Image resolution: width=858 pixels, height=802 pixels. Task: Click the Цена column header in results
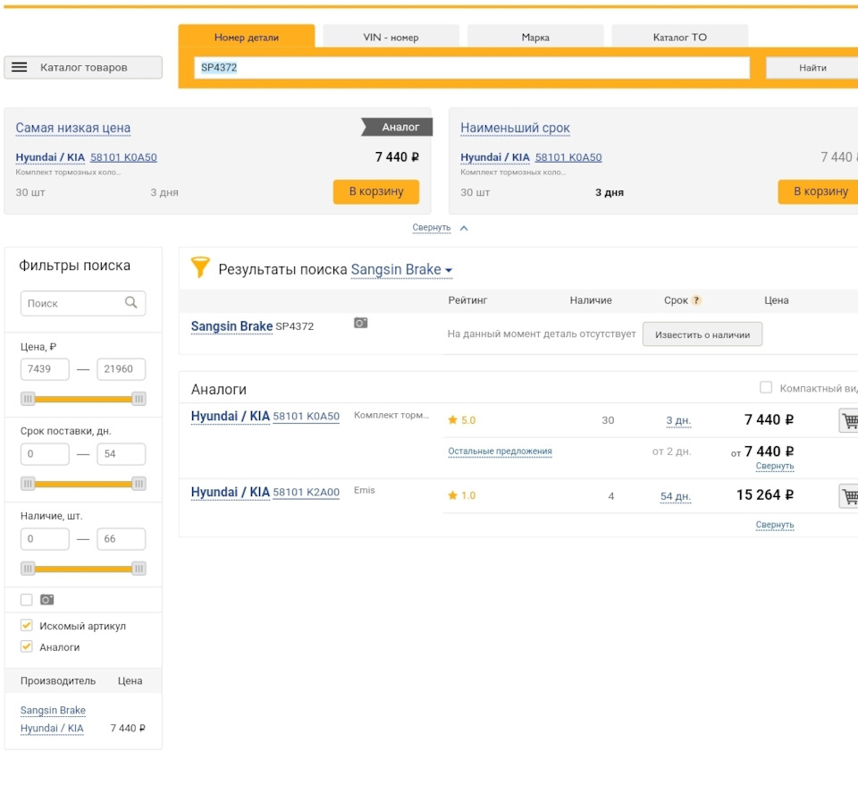click(x=776, y=300)
